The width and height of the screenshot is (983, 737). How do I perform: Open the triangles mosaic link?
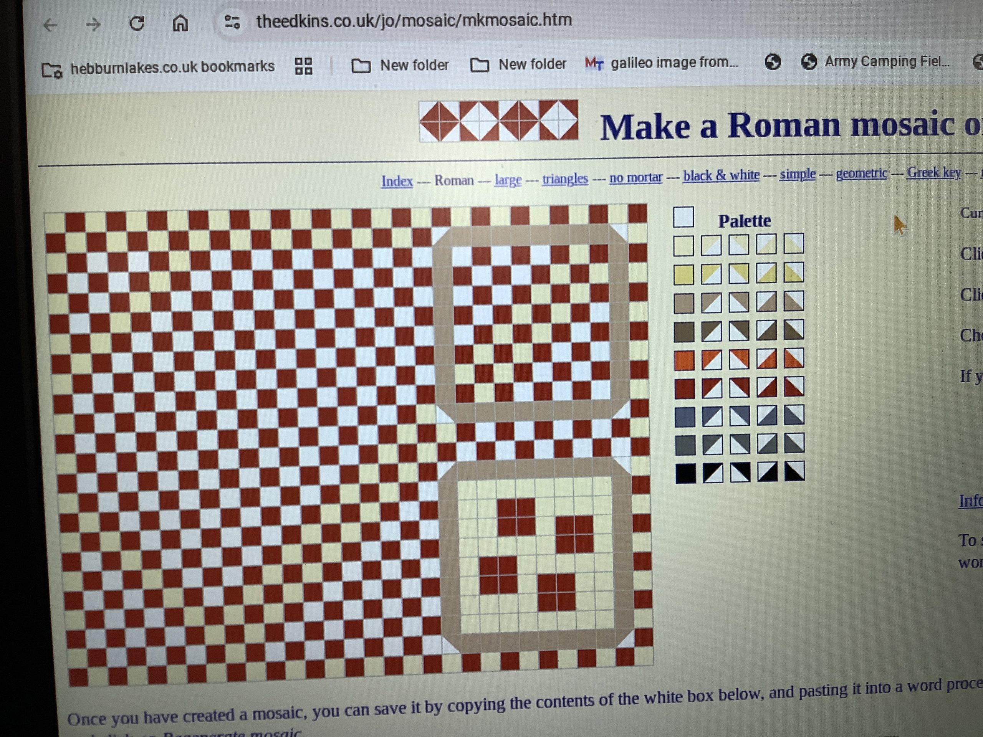pos(565,178)
